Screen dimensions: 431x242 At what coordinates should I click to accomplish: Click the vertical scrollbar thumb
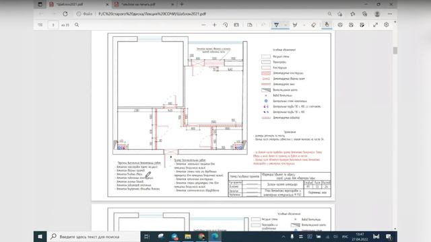[395, 50]
